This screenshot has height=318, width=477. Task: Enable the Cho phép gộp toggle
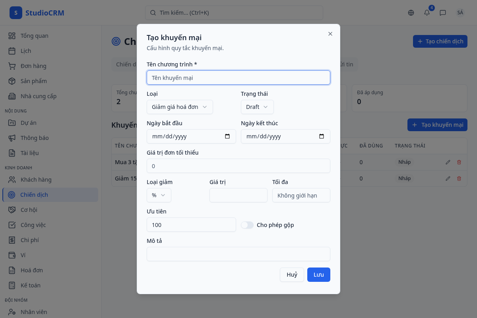(x=247, y=225)
